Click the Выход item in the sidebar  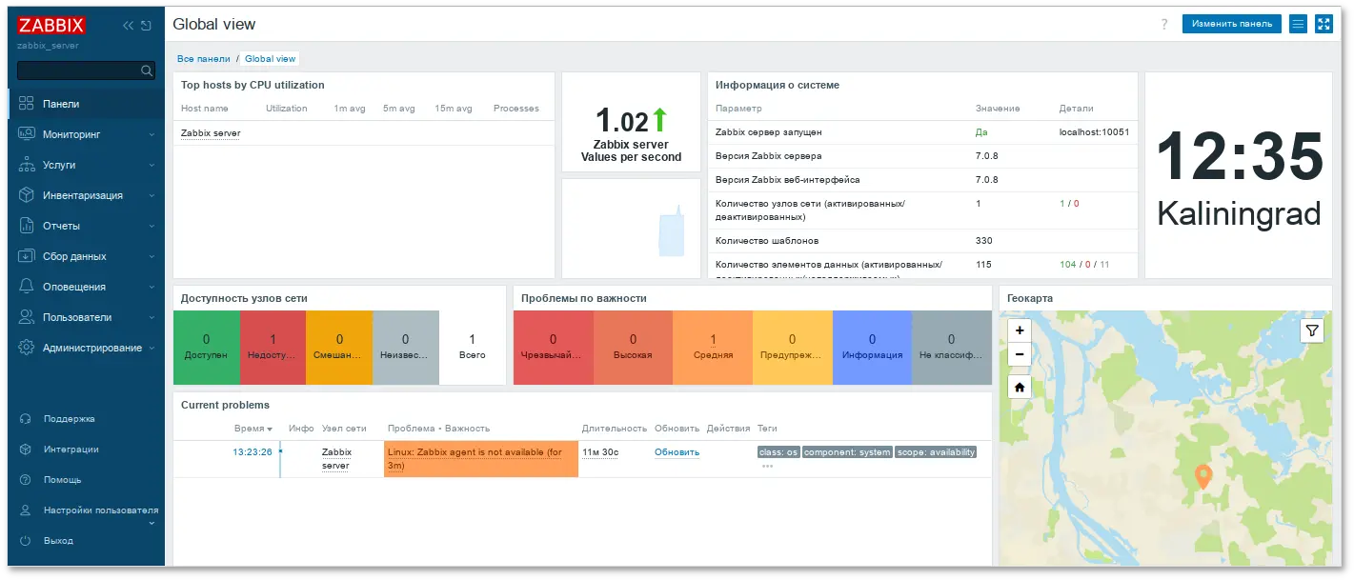(x=57, y=540)
